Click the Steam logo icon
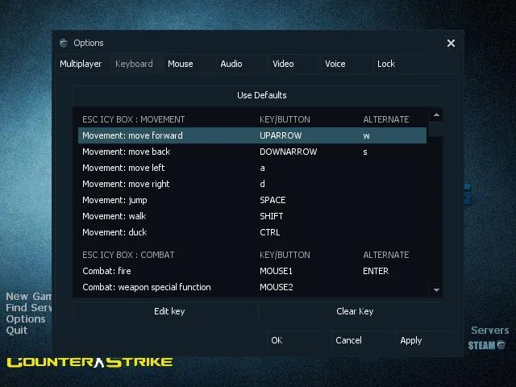Screen dimensions: 516x387 pos(486,345)
